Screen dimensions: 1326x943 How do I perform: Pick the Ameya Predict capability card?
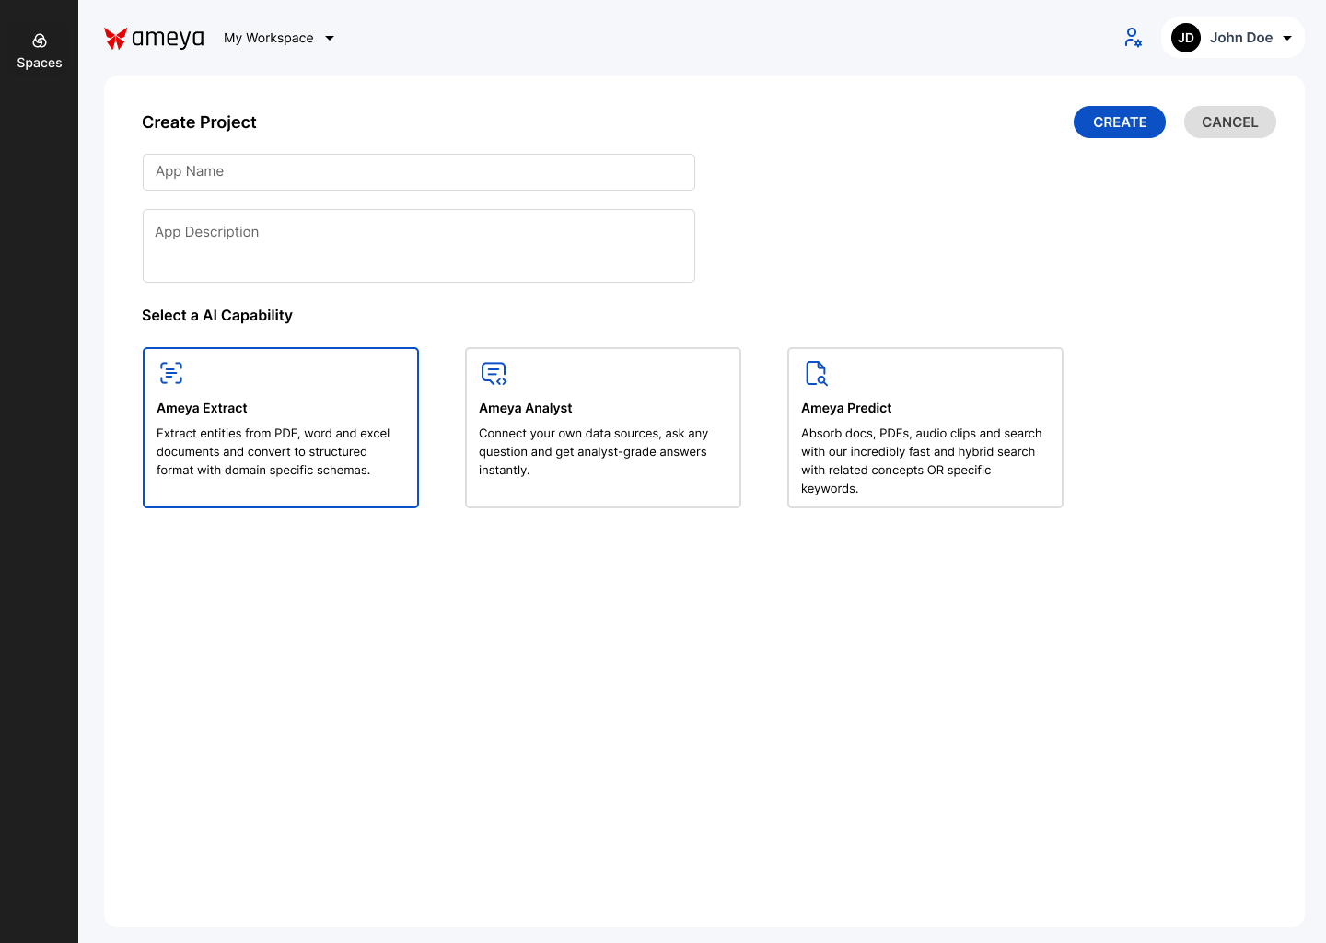click(925, 427)
